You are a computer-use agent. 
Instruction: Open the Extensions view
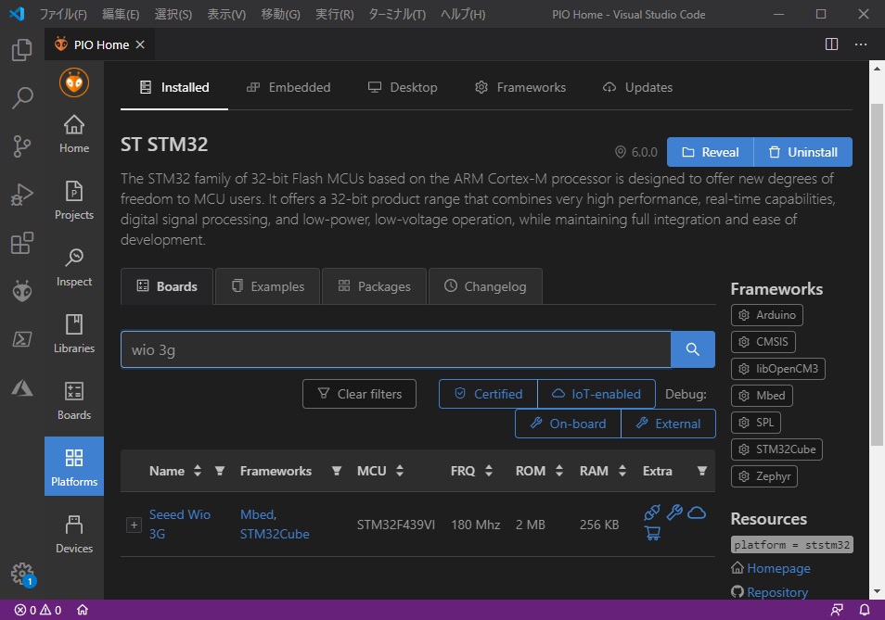(x=22, y=243)
